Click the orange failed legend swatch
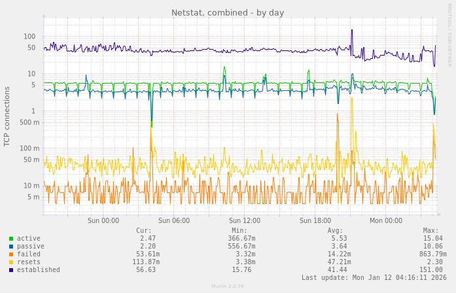Viewport: 456px width, 293px height. (11, 254)
